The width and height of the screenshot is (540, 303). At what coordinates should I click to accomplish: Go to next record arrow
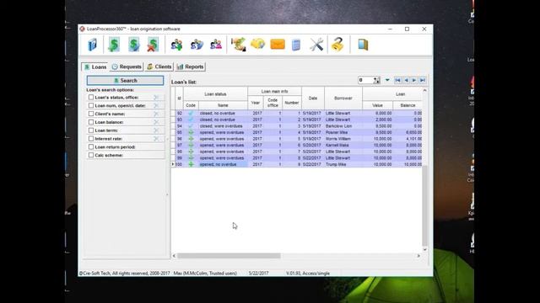click(414, 81)
